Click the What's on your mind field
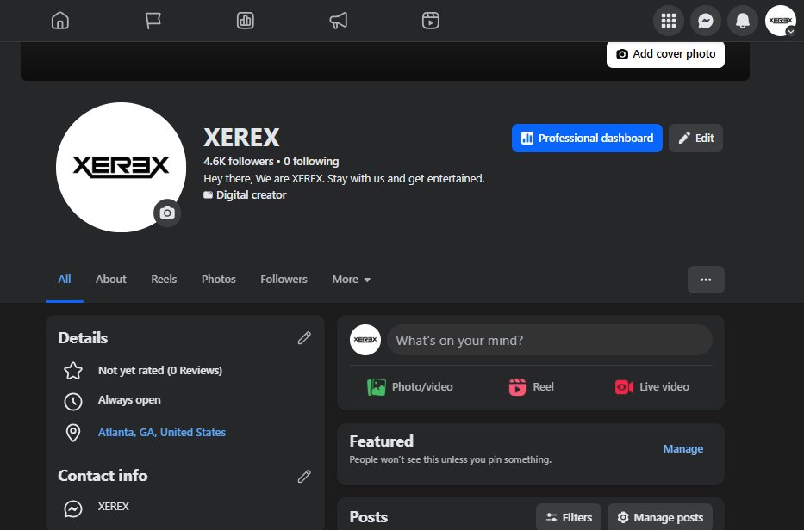The image size is (804, 530). 550,341
